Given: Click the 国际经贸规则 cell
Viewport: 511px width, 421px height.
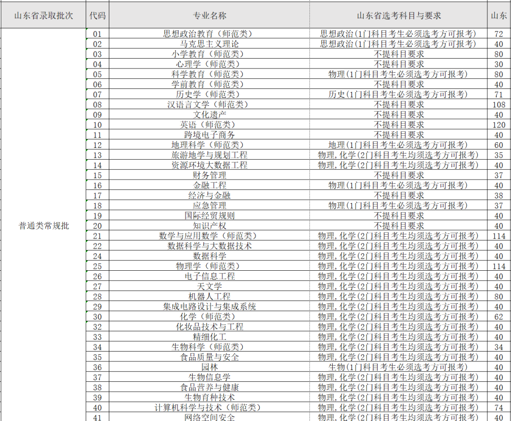Looking at the screenshot, I should [x=209, y=215].
